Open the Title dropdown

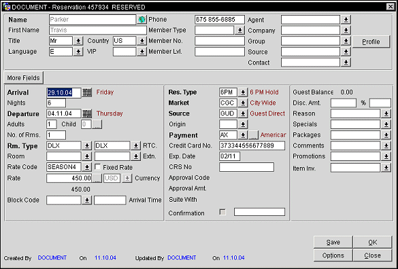78,41
